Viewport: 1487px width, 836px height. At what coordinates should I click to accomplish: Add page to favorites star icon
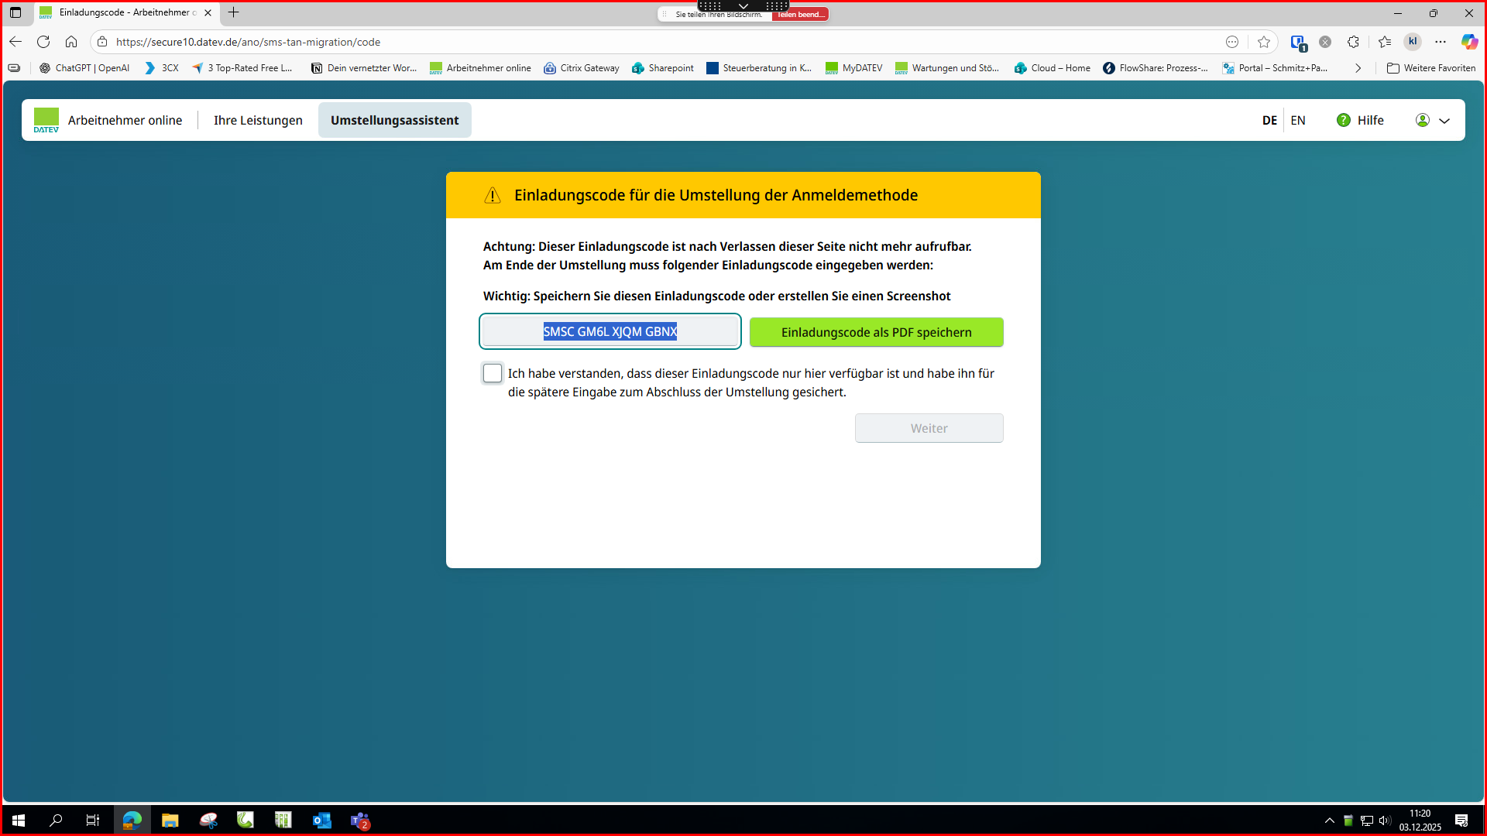(1264, 42)
